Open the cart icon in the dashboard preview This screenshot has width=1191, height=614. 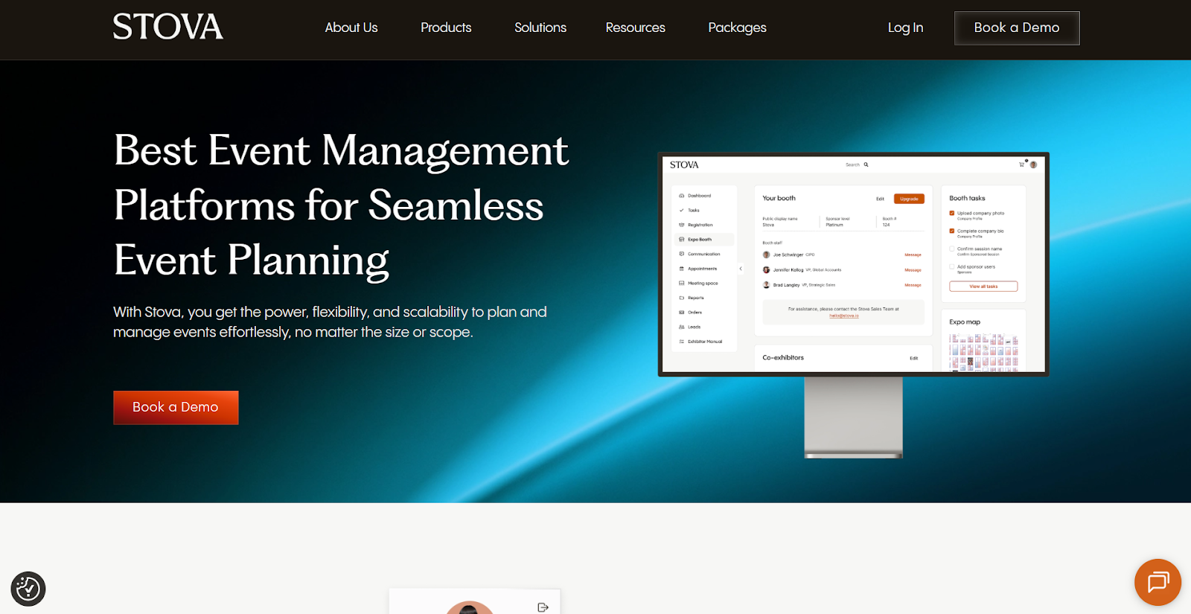click(x=1021, y=164)
